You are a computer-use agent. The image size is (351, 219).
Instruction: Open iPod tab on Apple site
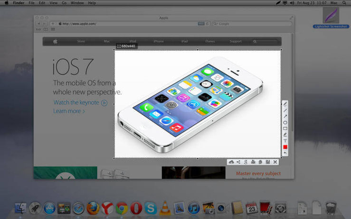133,41
